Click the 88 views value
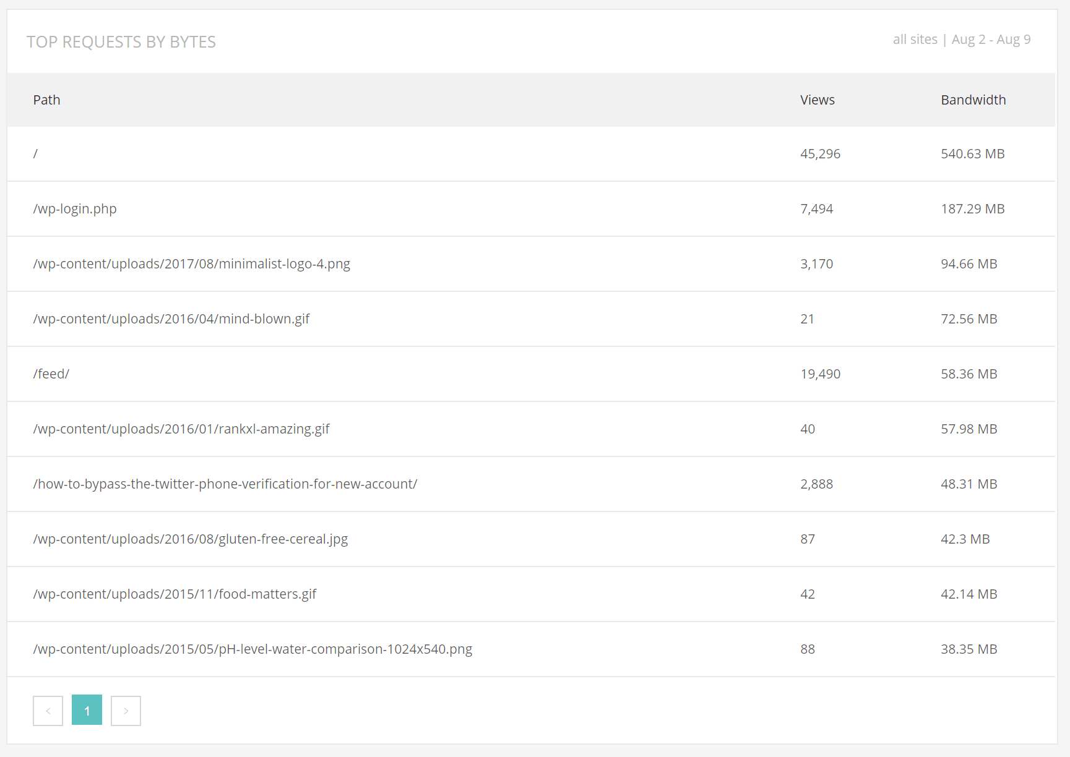The width and height of the screenshot is (1070, 757). pos(807,649)
